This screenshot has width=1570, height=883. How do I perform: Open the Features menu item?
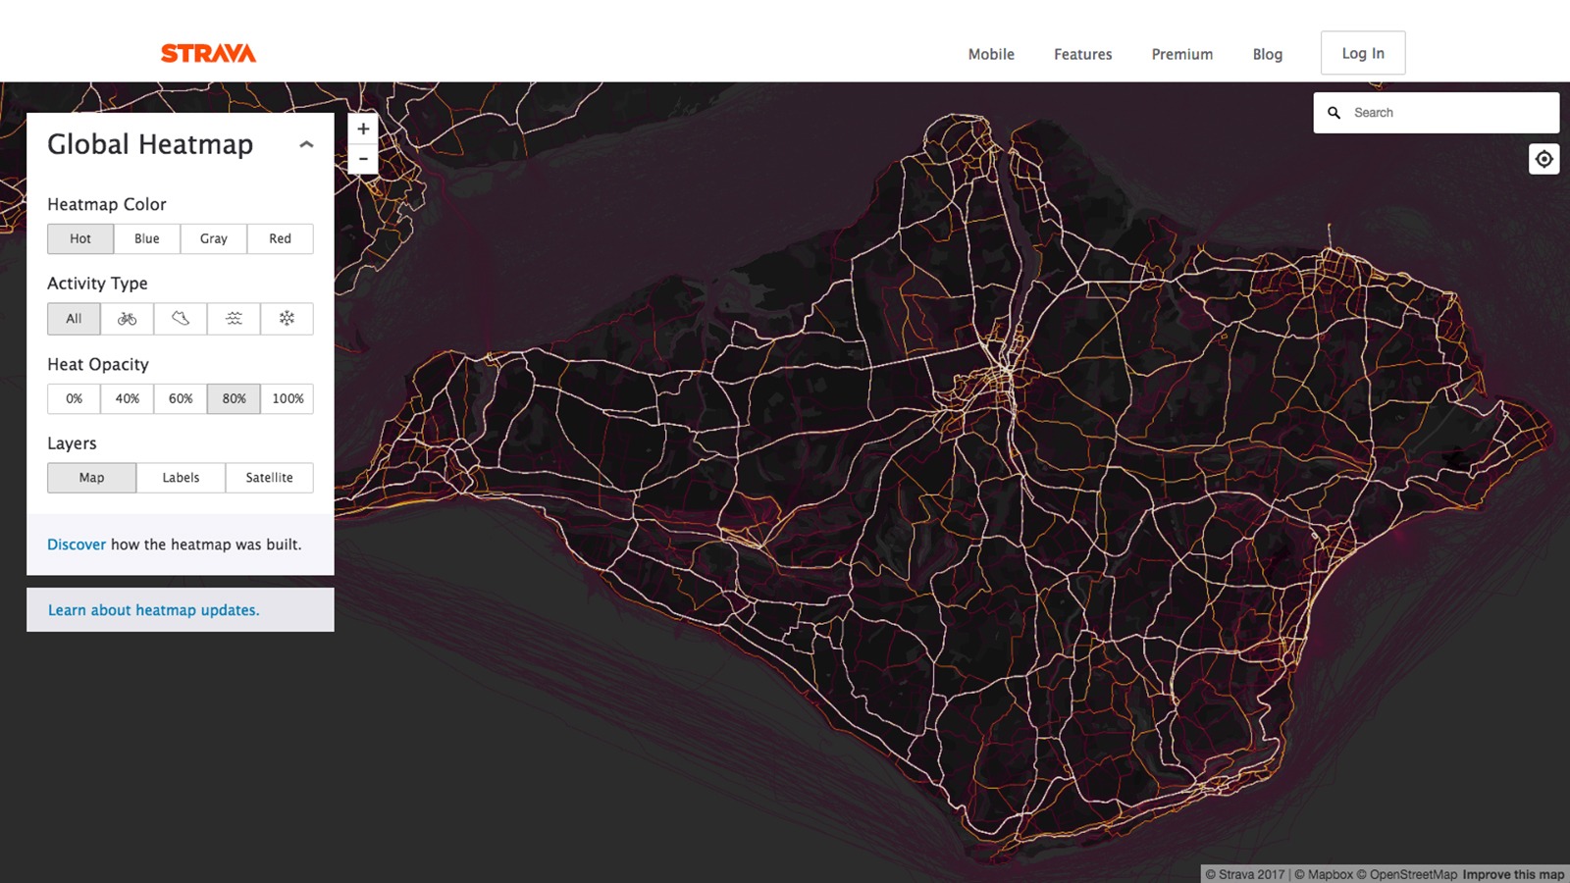point(1083,54)
